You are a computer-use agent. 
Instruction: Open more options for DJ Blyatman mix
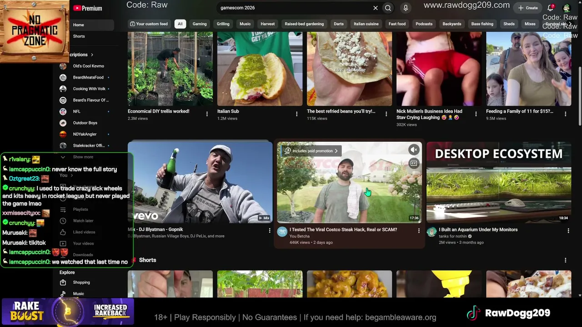coord(270,231)
